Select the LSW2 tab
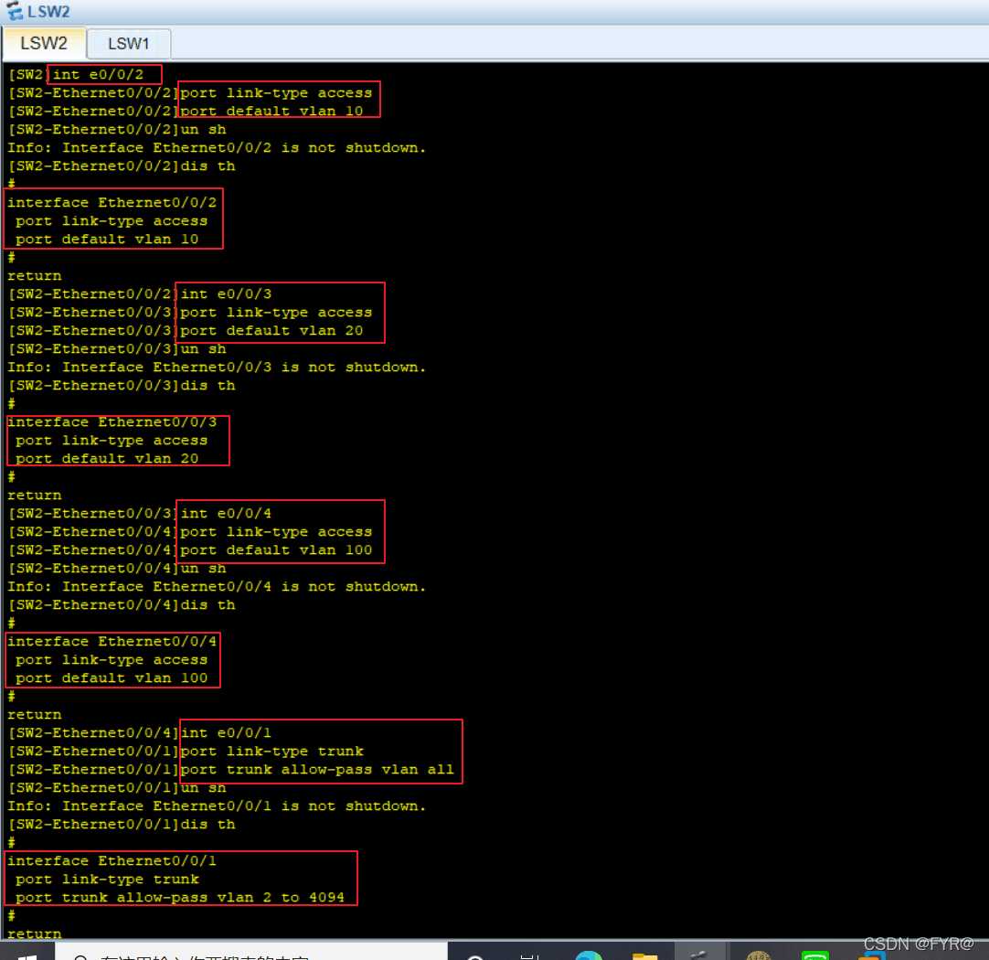Viewport: 989px width, 960px height. tap(44, 43)
